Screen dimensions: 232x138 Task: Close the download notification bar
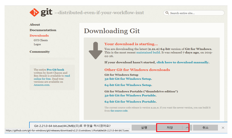[x=223, y=128]
